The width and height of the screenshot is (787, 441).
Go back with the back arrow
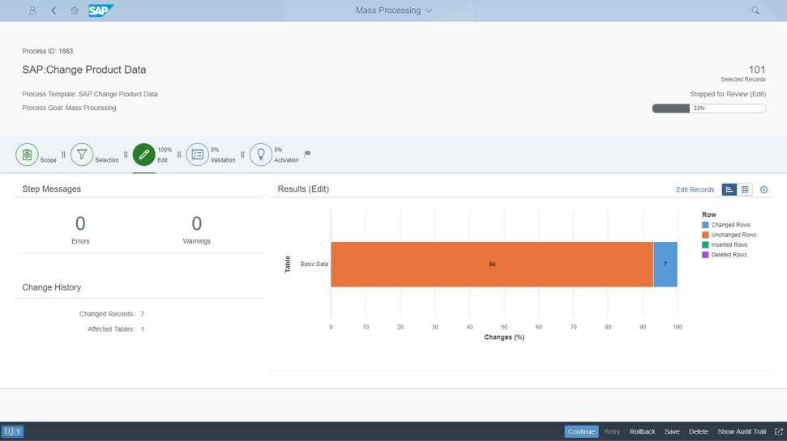click(53, 10)
